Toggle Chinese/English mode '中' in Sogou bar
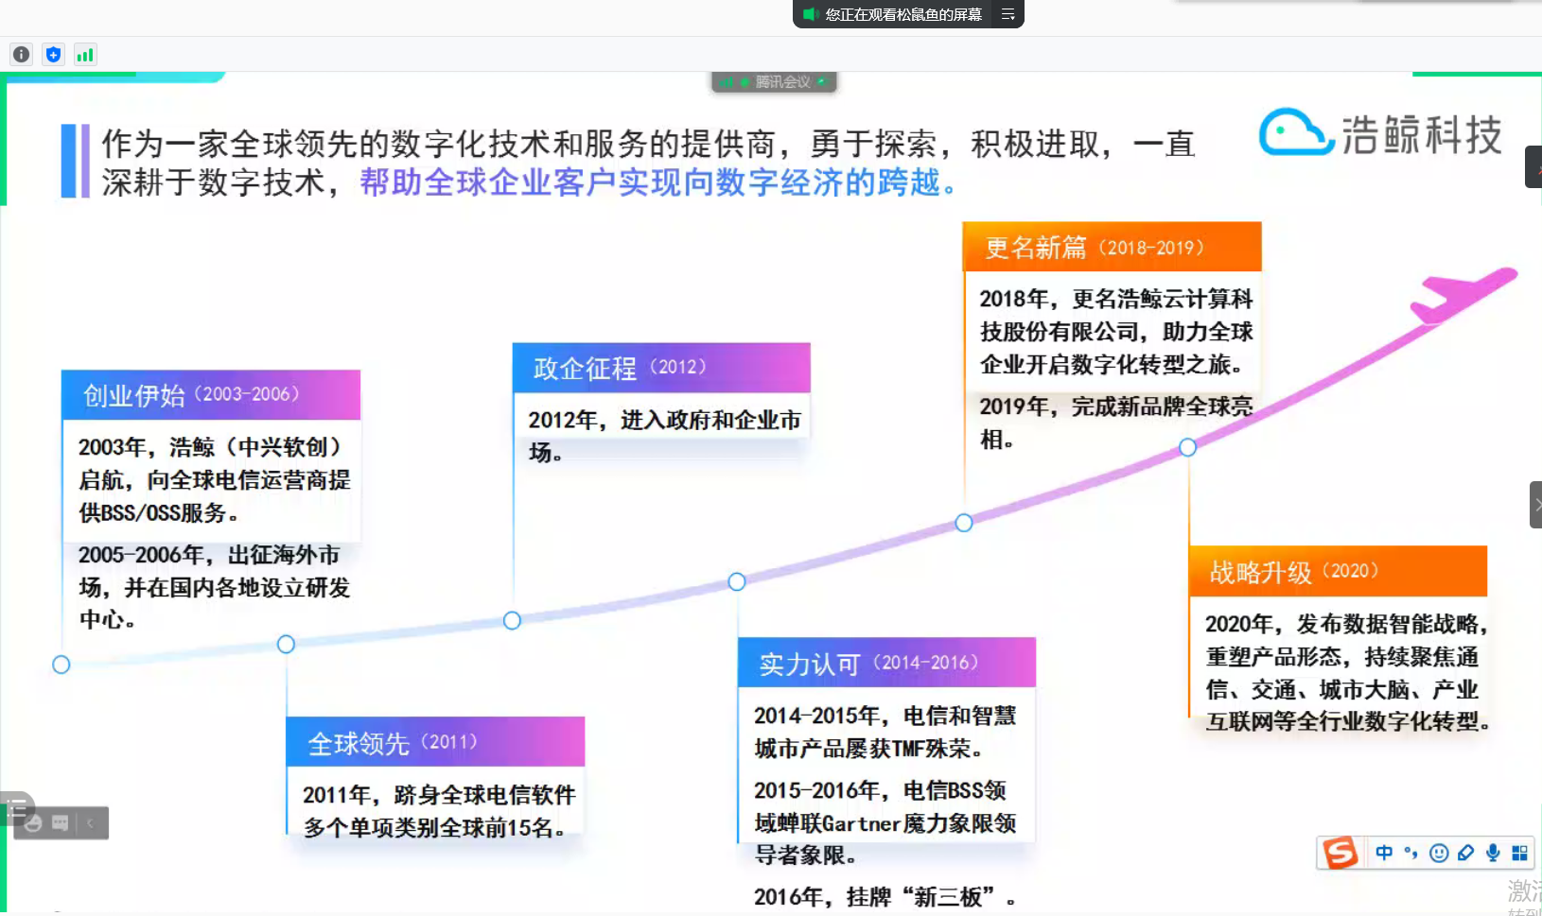Screen dimensions: 1542x916 (x=1384, y=853)
